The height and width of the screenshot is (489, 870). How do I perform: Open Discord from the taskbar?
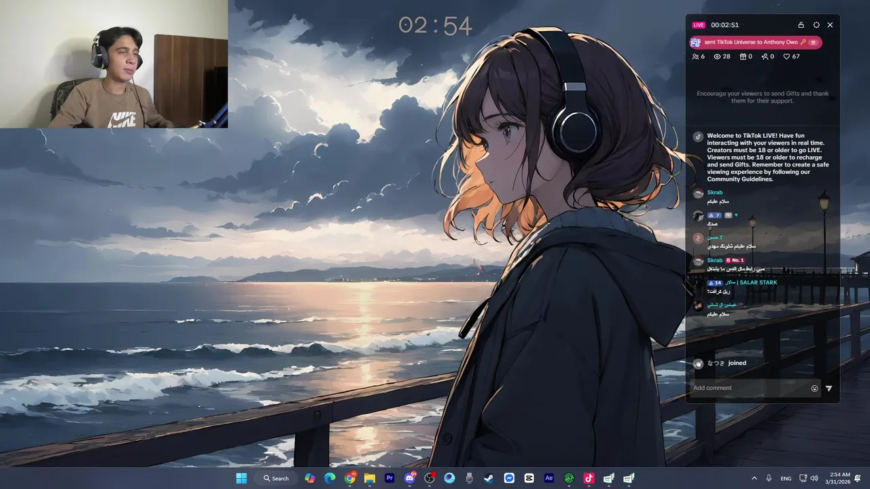tap(410, 478)
